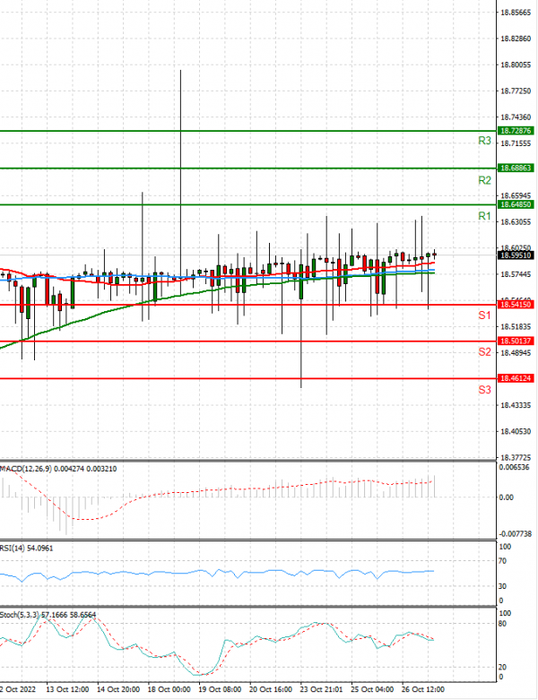538x700 pixels.
Task: Click the 18.43335 price scale value
Action: pyautogui.click(x=516, y=405)
